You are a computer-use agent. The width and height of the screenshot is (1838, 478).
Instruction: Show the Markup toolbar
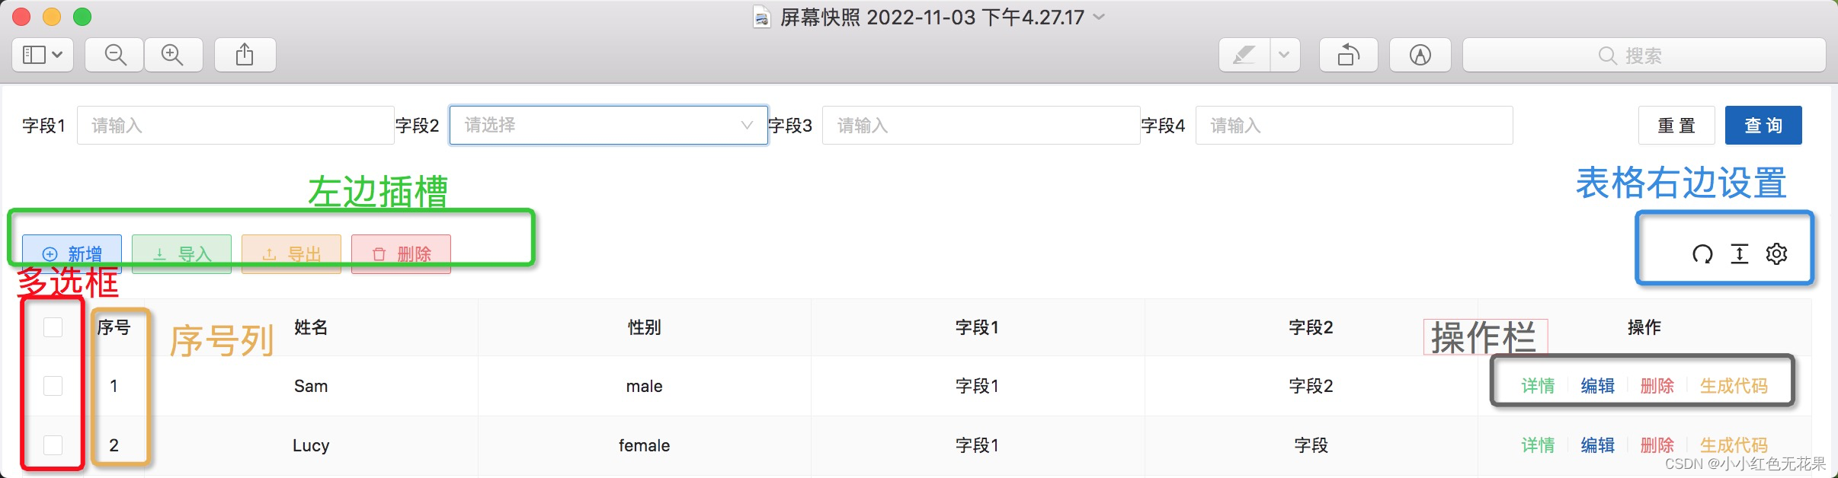1420,54
